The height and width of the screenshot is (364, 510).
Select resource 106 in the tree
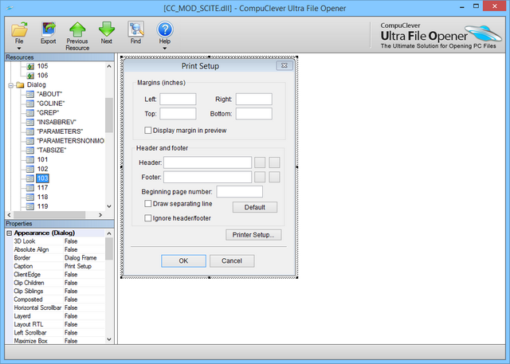coord(42,75)
